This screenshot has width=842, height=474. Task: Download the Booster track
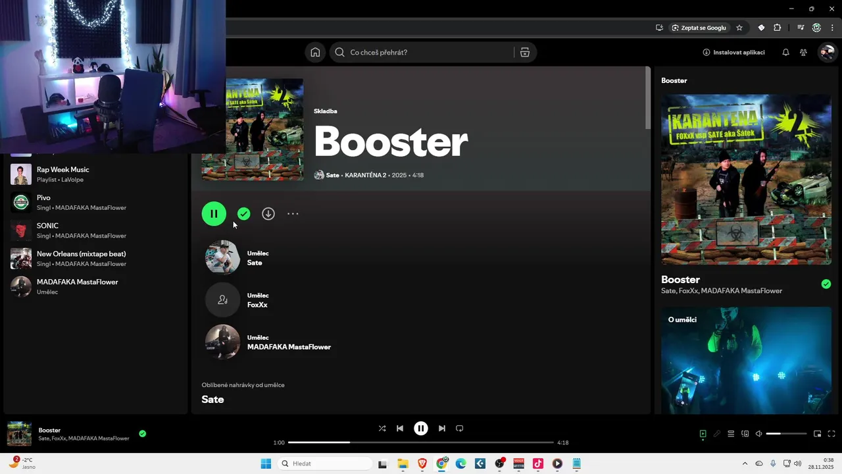pos(268,213)
